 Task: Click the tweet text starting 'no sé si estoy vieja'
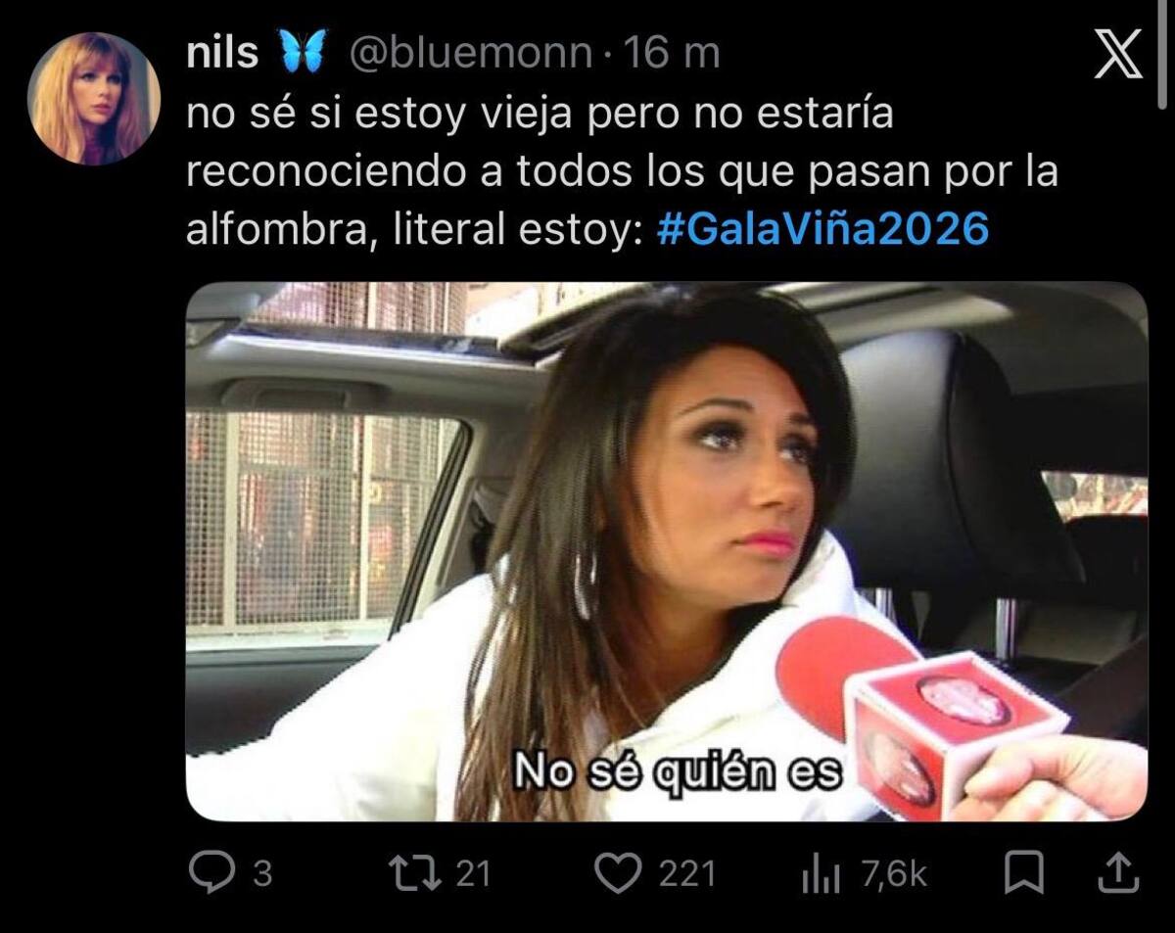(623, 172)
